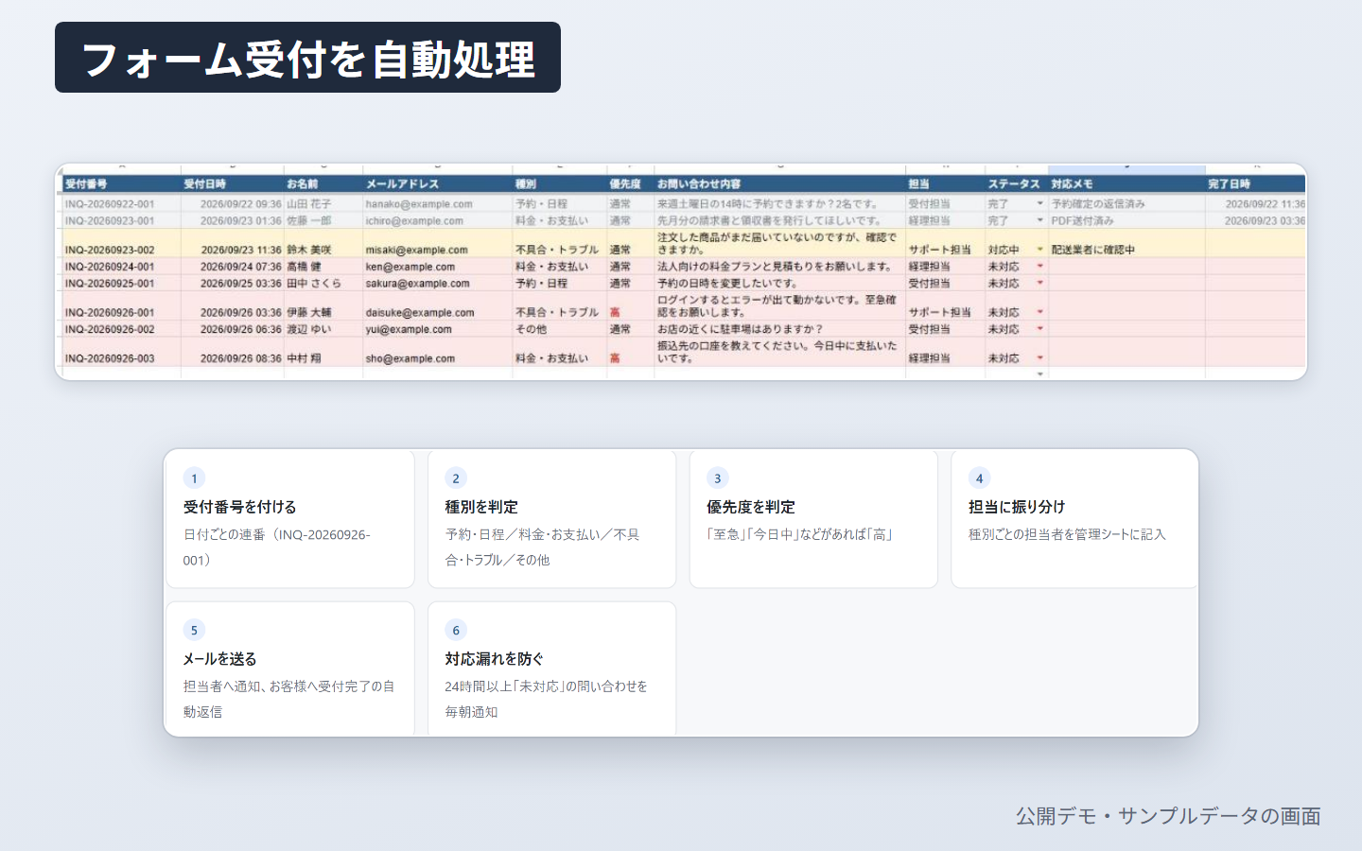Open status dropdown in sakura@example.com row
This screenshot has width=1362, height=851.
coord(1040,283)
